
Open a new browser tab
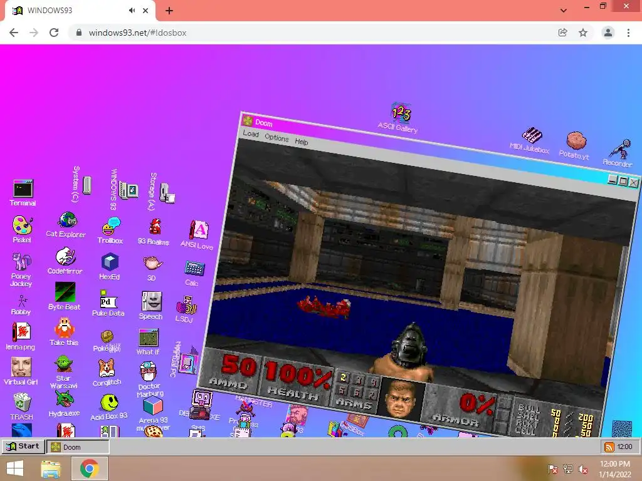click(x=169, y=11)
